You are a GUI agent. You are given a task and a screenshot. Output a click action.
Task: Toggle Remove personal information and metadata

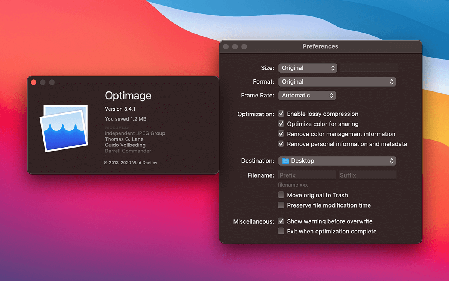tap(281, 144)
